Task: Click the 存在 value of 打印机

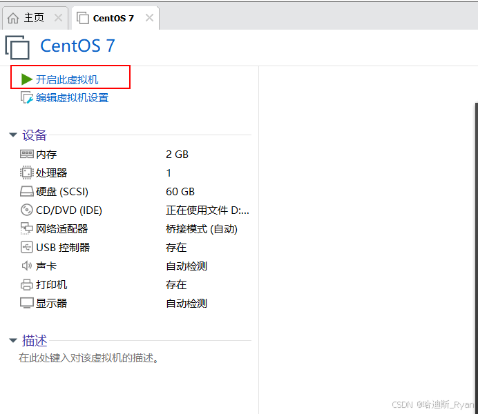Action: pyautogui.click(x=176, y=285)
